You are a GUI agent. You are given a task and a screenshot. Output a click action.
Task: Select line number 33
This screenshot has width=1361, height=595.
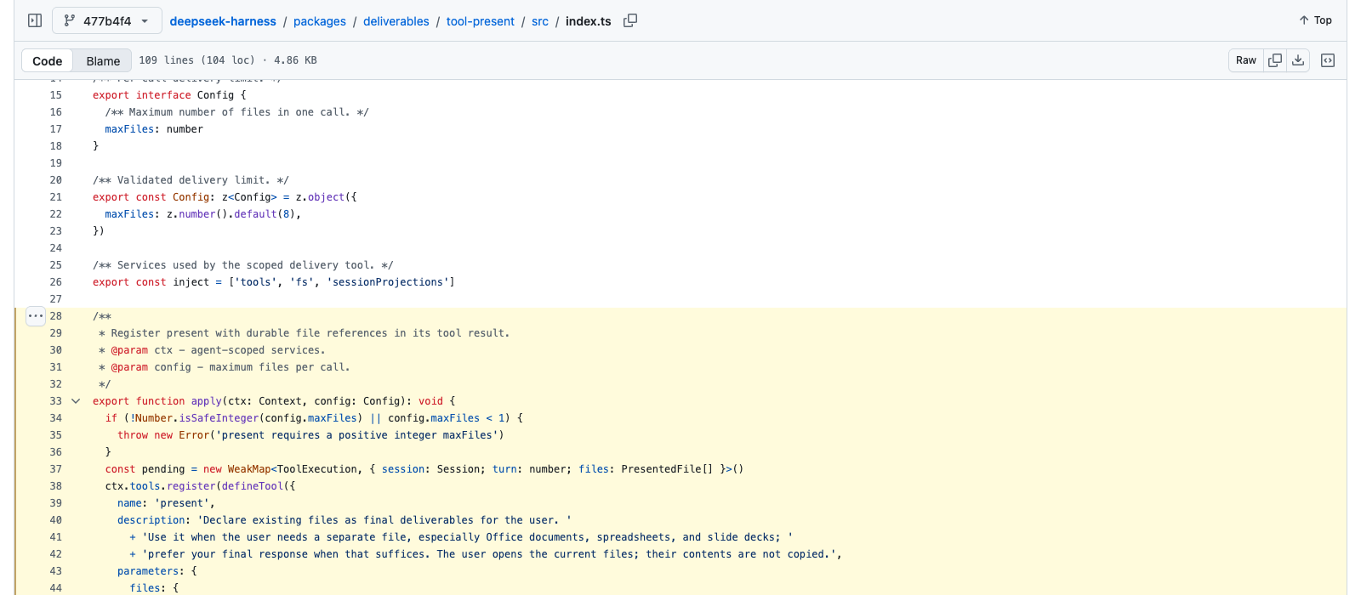coord(55,401)
